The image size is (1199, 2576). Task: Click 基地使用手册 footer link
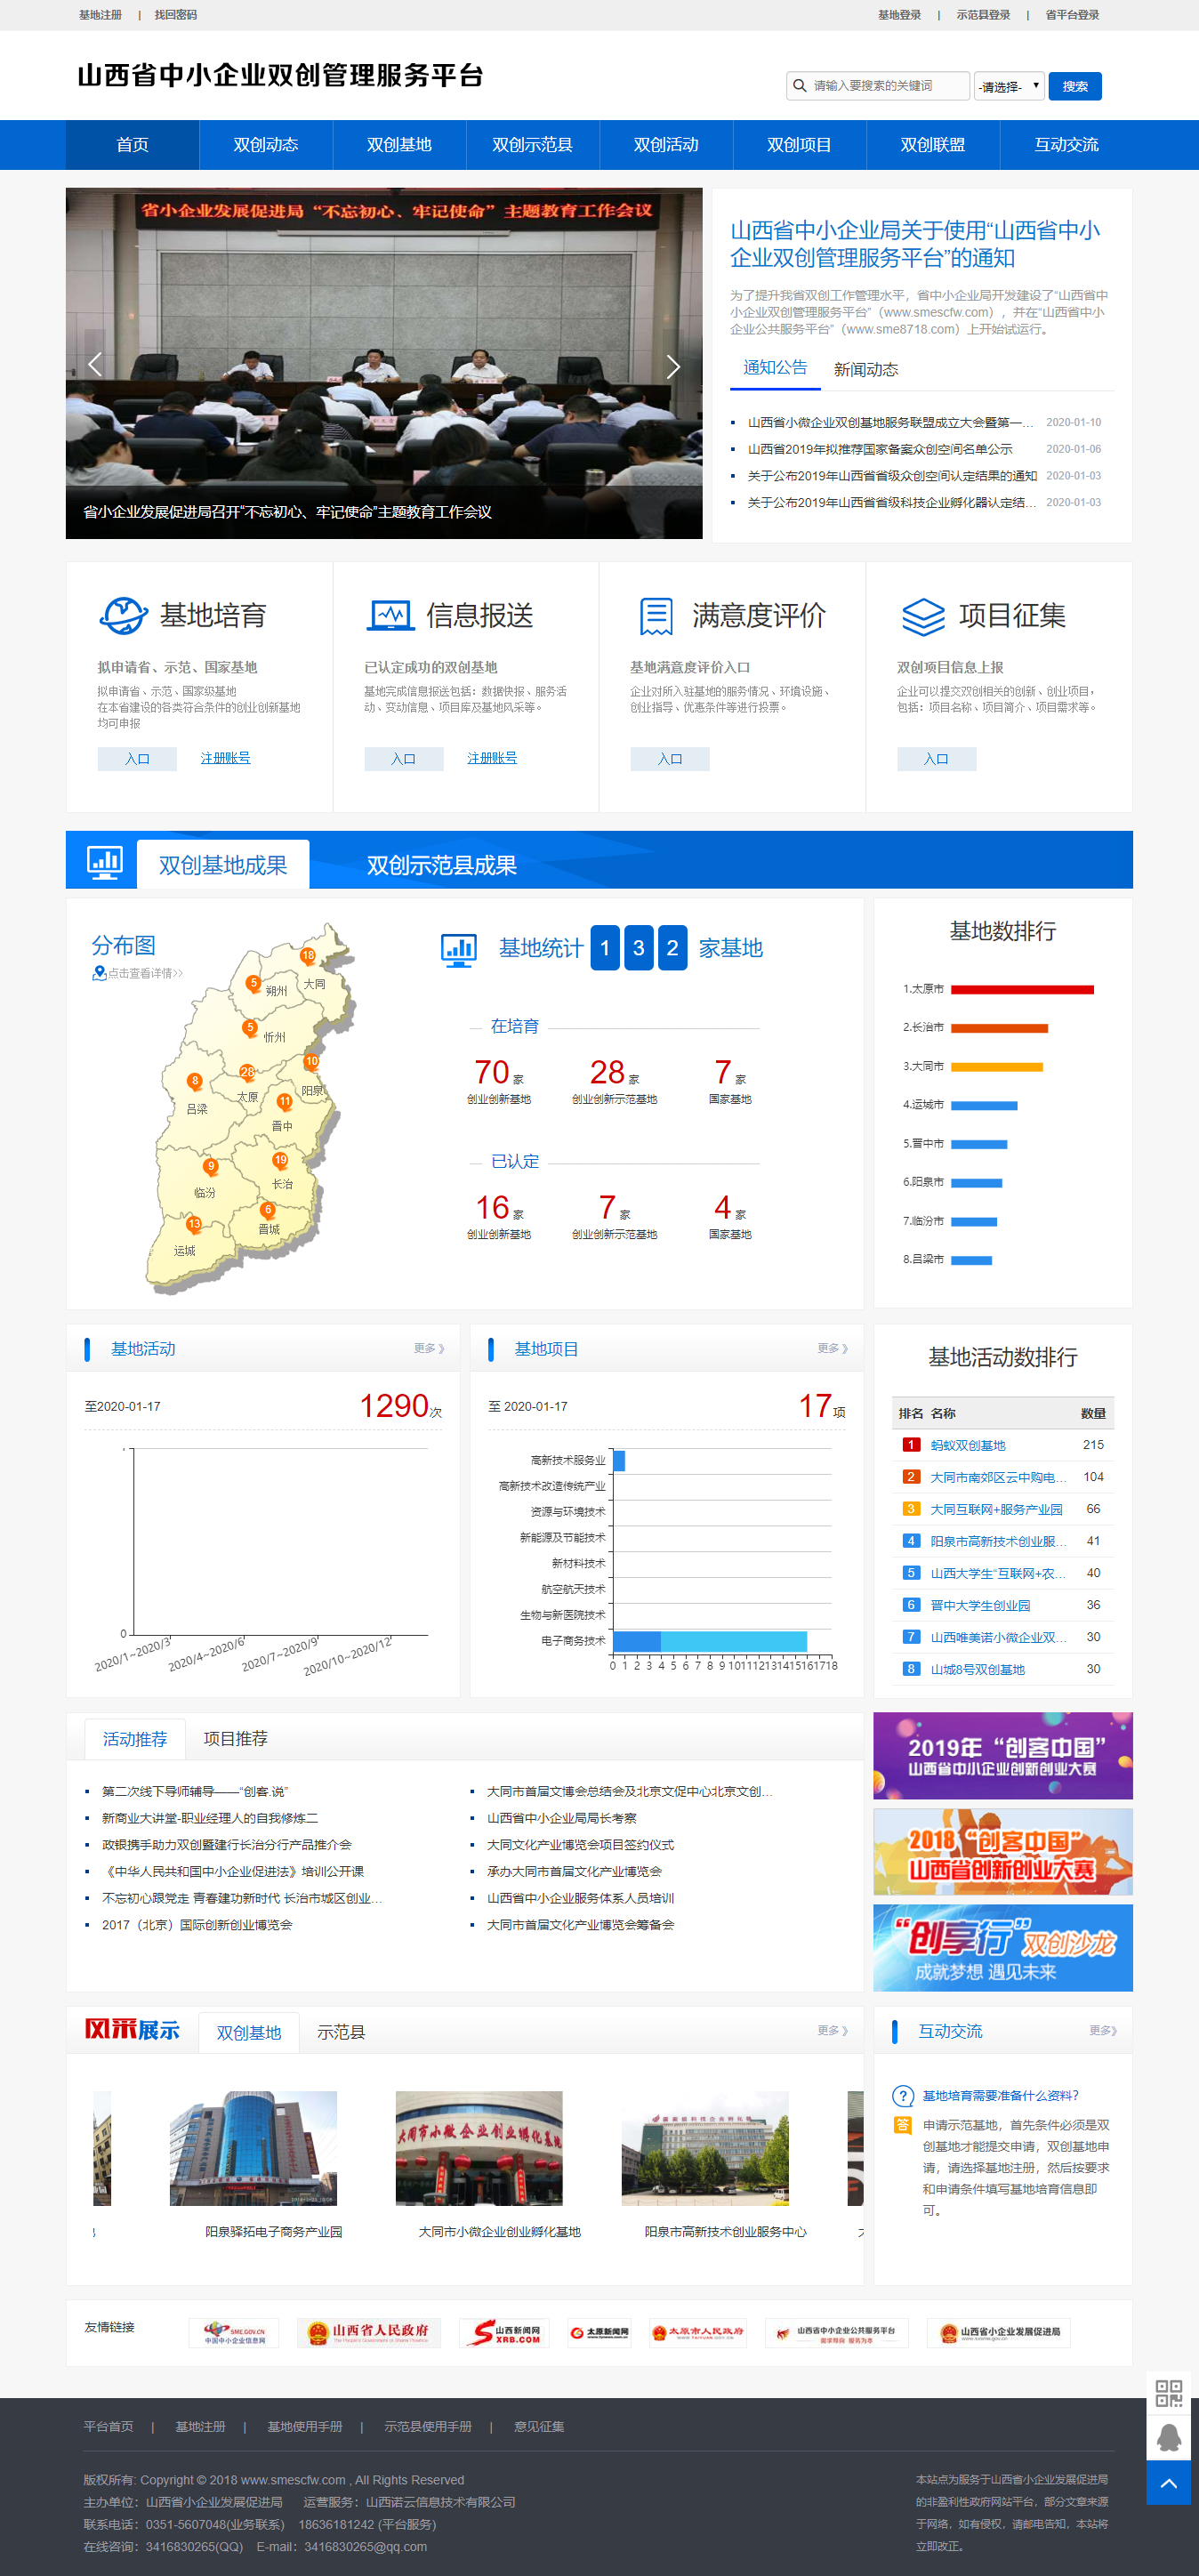[x=305, y=2427]
